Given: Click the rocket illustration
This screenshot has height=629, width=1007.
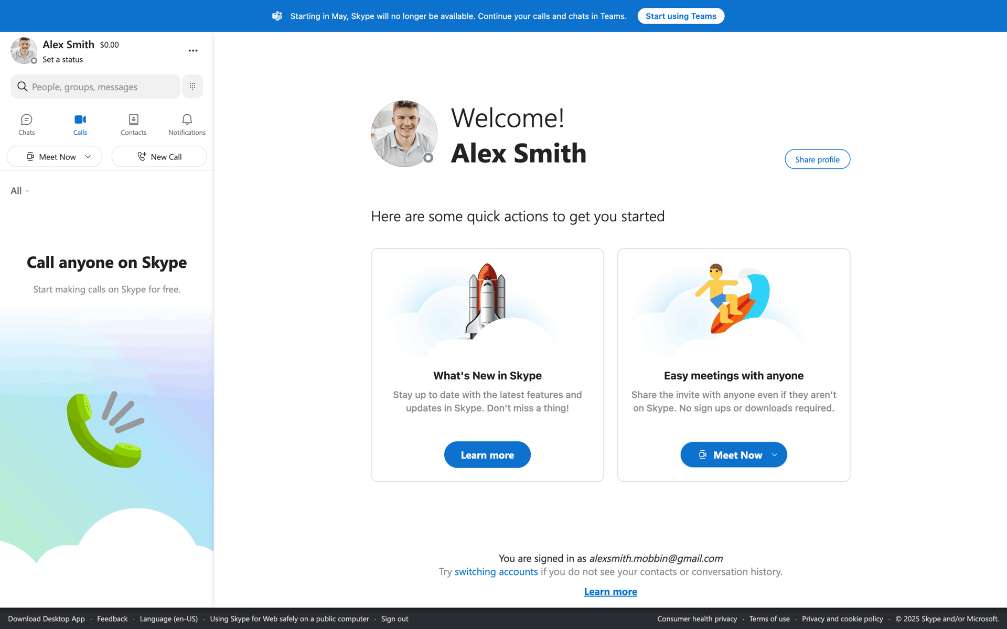Looking at the screenshot, I should (x=487, y=301).
